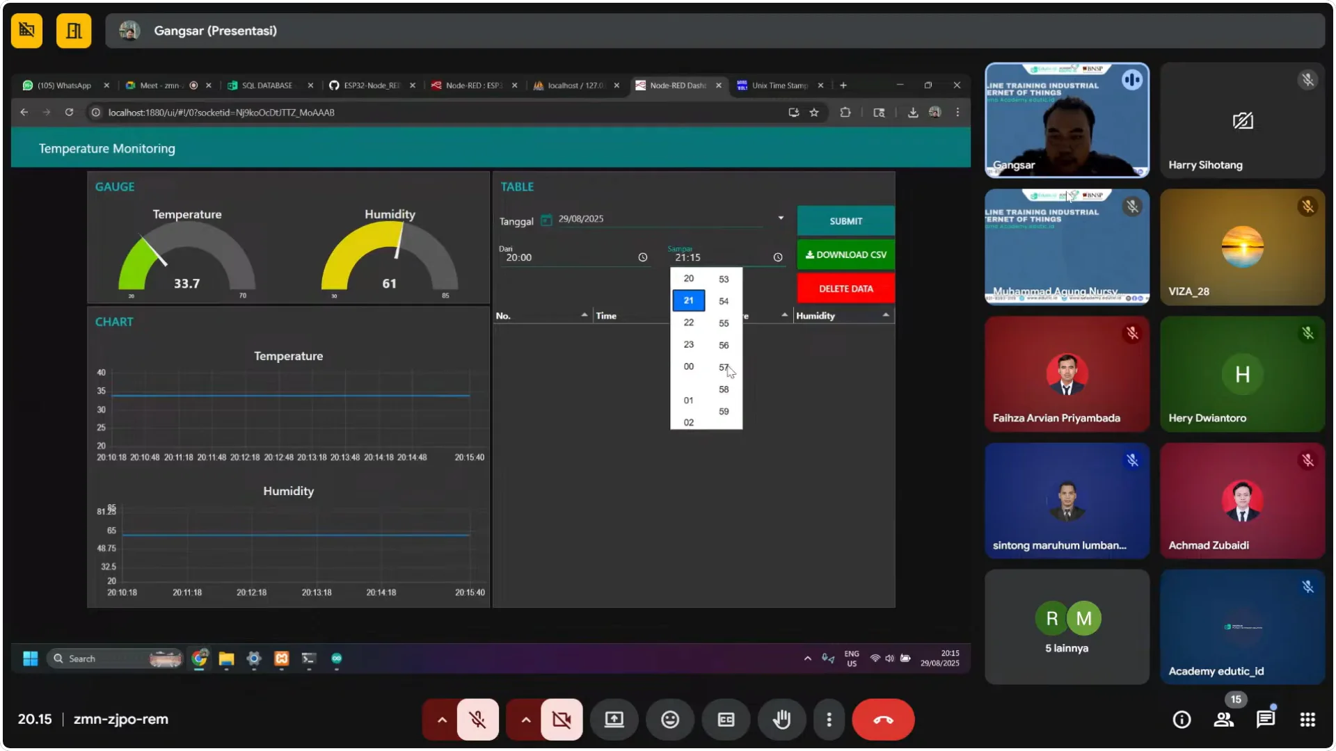
Task: Click DELETE DATA red button
Action: coord(845,289)
